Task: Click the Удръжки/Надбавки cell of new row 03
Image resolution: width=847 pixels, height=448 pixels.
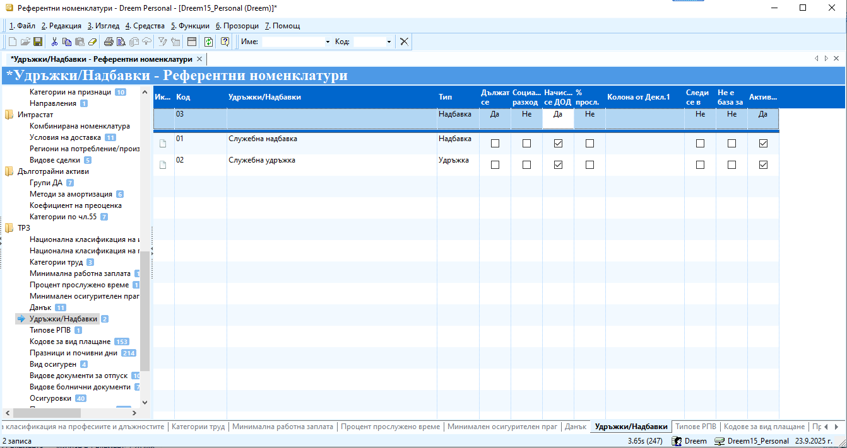Action: coord(331,118)
